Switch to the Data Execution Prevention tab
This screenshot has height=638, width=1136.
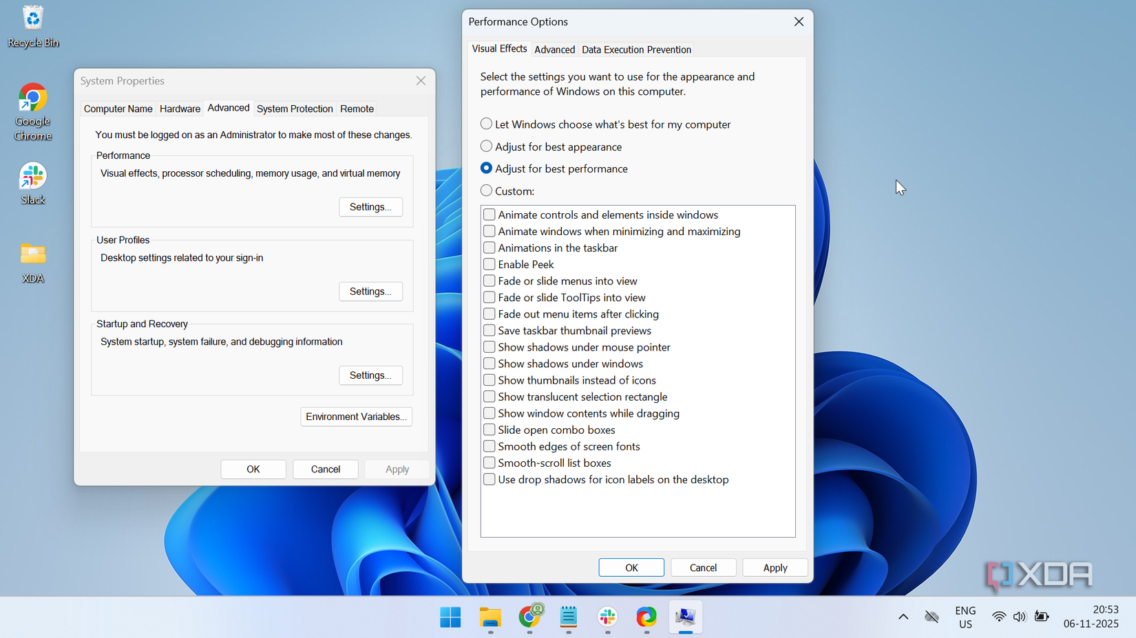tap(635, 49)
